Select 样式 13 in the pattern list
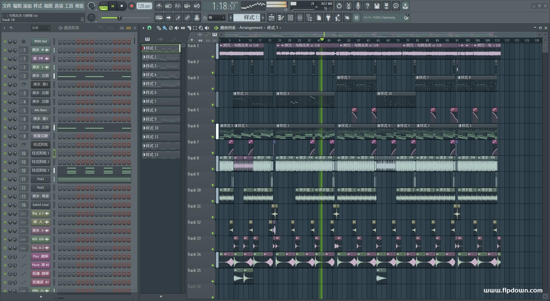 [161, 155]
